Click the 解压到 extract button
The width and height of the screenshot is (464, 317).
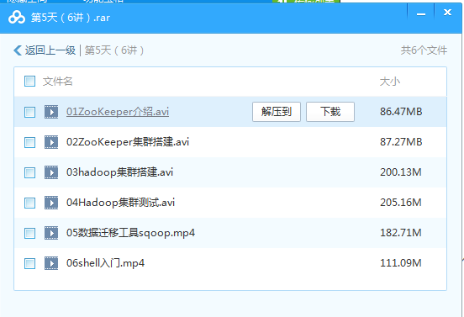click(277, 112)
